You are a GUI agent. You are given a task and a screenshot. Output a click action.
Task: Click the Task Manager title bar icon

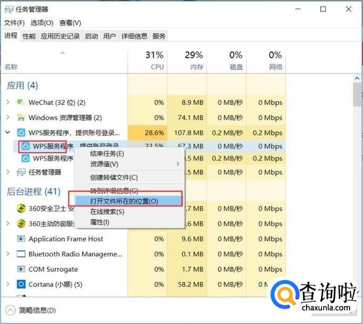pyautogui.click(x=9, y=9)
